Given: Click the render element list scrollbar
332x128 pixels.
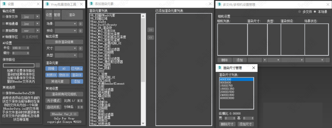Looking at the screenshot, I should [143, 61].
